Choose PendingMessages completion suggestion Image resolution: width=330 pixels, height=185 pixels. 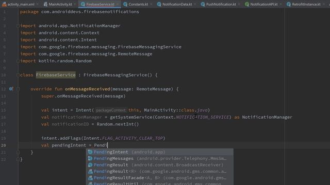pyautogui.click(x=159, y=158)
